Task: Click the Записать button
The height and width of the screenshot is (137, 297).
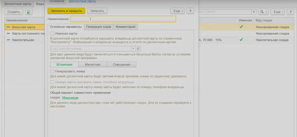Action: point(97,11)
